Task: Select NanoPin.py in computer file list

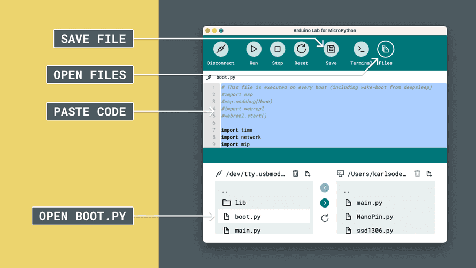Action: (x=374, y=217)
